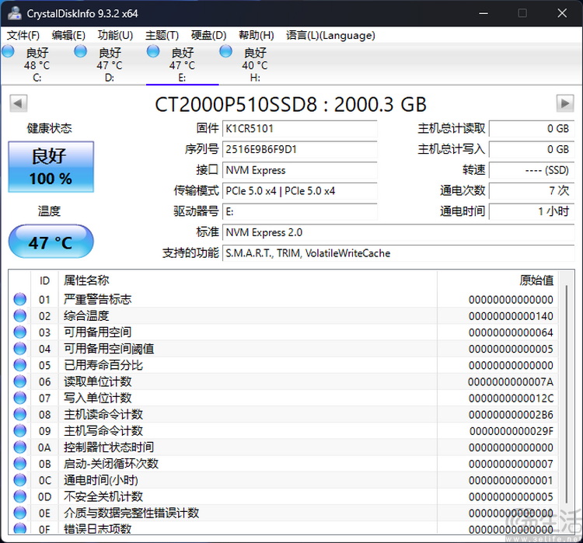Select the D: drive tab

click(110, 64)
